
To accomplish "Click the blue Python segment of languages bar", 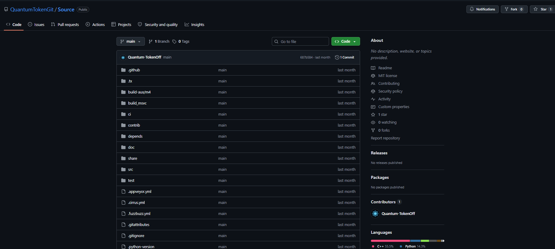I will pos(415,240).
